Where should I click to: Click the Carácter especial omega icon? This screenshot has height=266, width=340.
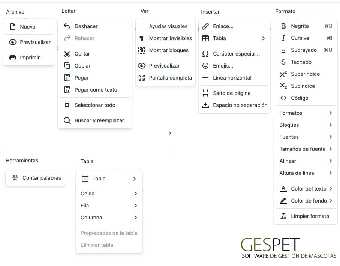coord(205,54)
